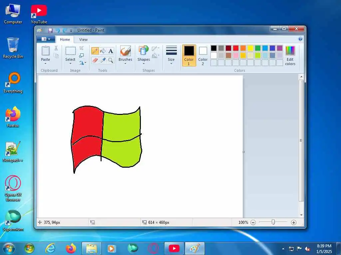Click the Save icon in title bar
This screenshot has width=341, height=255.
[x=51, y=30]
